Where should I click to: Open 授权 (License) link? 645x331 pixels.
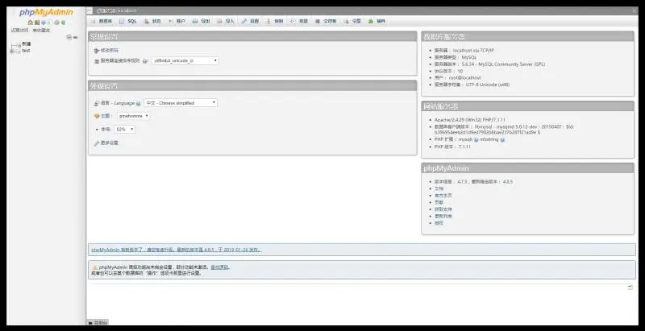[x=439, y=223]
